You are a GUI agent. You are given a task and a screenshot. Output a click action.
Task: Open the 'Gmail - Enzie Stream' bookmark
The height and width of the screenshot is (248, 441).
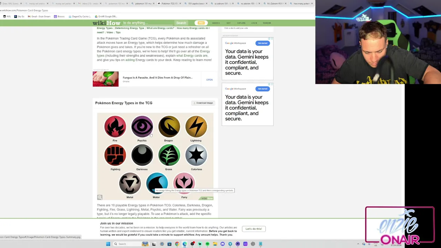tap(39, 17)
